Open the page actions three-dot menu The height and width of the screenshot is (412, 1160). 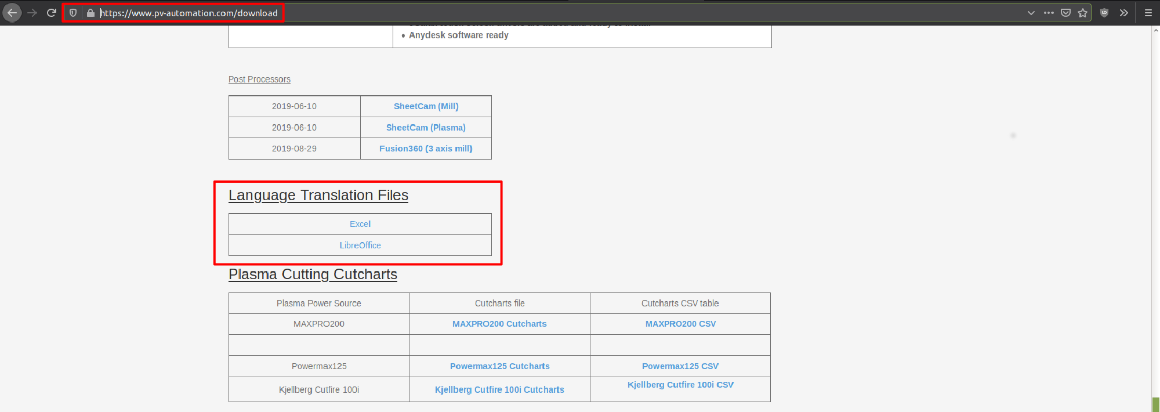pos(1049,13)
